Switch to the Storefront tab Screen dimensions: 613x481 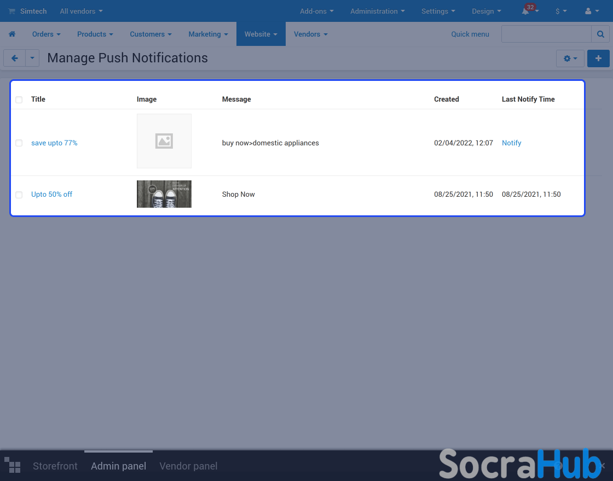(55, 466)
